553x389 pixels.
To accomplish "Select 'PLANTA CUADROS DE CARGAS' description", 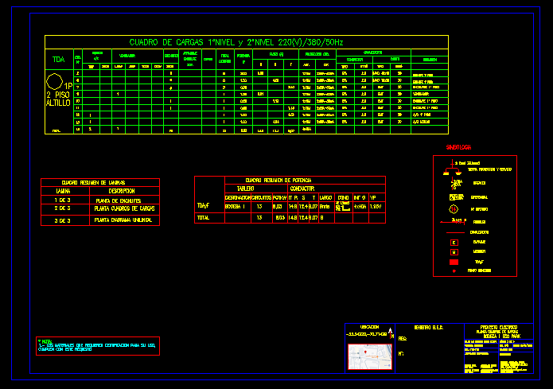I will [124, 208].
